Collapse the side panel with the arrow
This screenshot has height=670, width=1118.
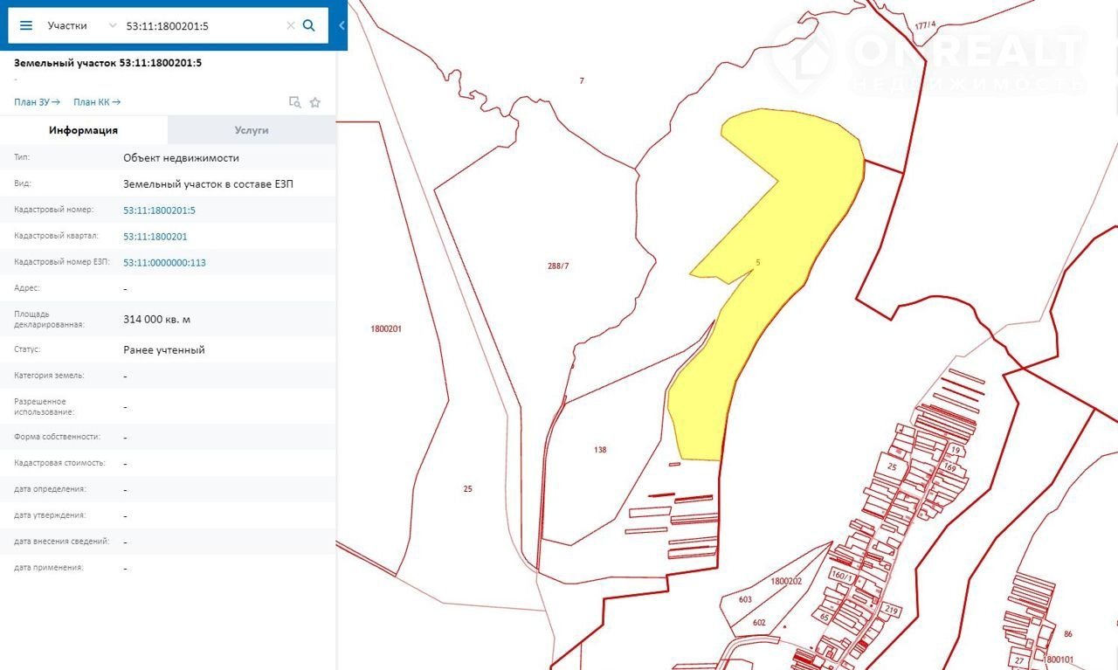pyautogui.click(x=342, y=25)
